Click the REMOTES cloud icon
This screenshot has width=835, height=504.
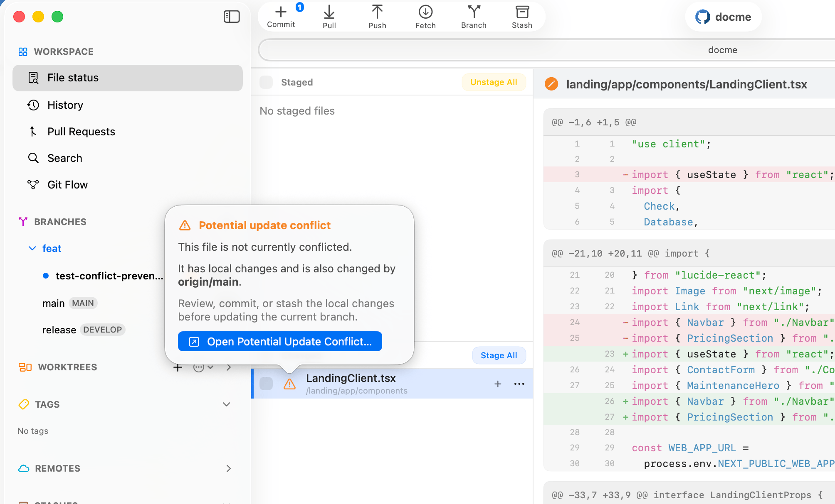pyautogui.click(x=24, y=468)
